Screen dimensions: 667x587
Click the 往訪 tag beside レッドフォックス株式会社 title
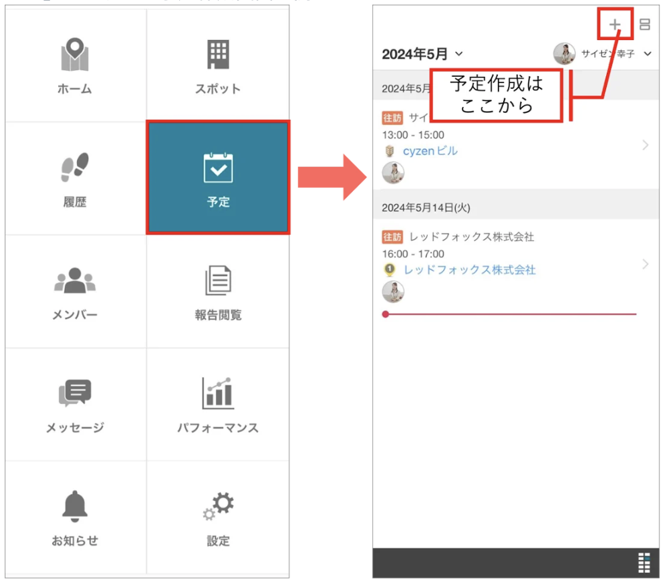(392, 237)
